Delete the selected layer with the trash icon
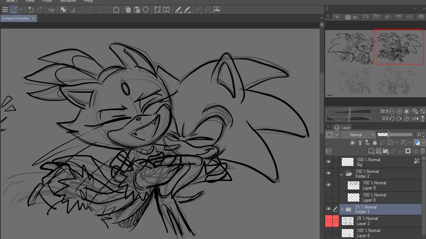This screenshot has height=239, width=426. click(423, 151)
